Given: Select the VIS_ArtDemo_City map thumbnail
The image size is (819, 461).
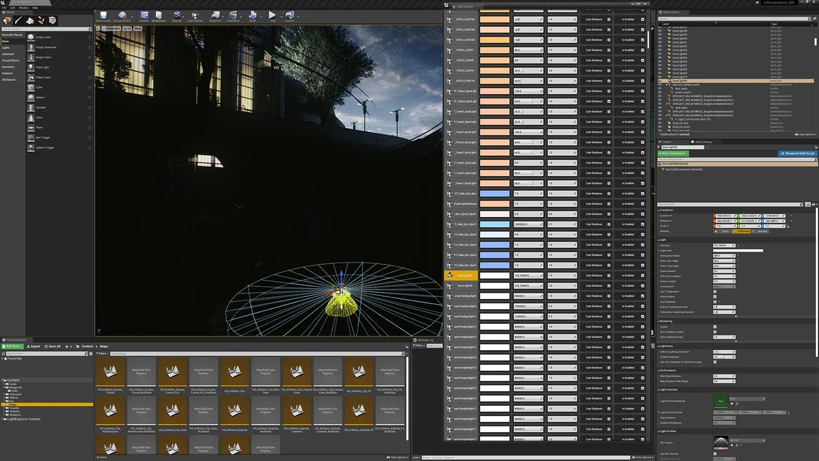Looking at the screenshot, I should (x=234, y=371).
